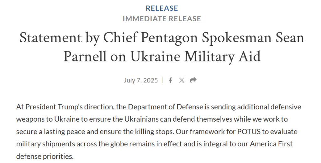Click the blue RELEASE label

(x=162, y=8)
